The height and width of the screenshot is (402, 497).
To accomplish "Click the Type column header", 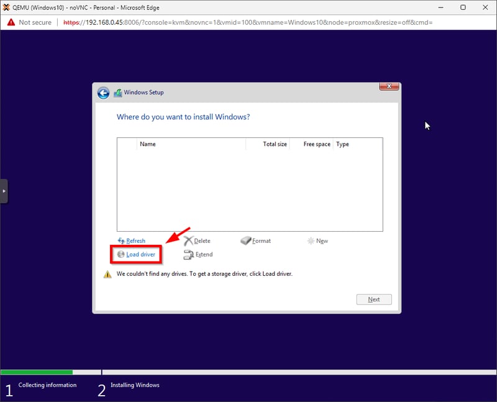I will click(x=342, y=144).
